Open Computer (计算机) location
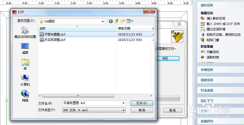244x125 pixels. [x=25, y=81]
